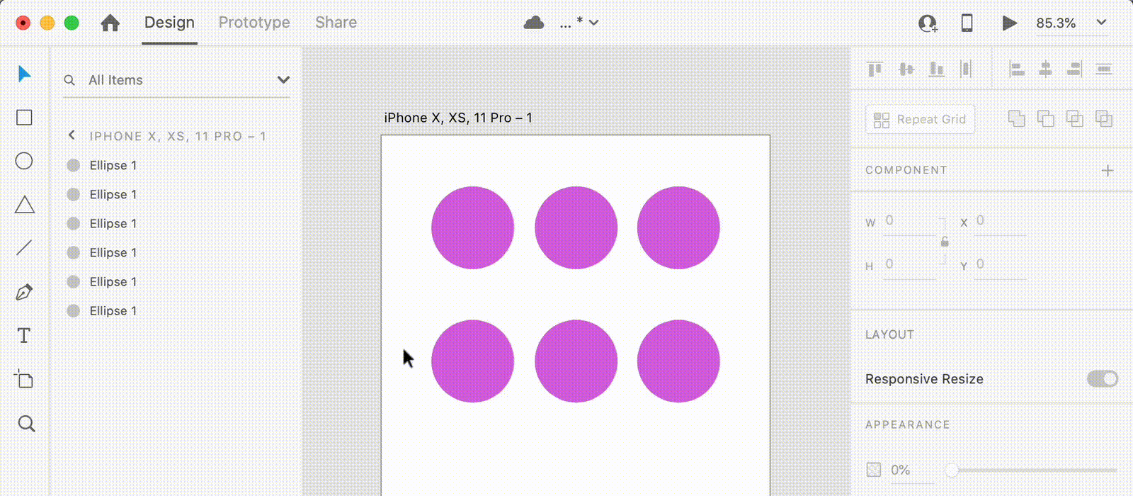Click the Repeat Grid button
This screenshot has width=1133, height=496.
coord(920,120)
